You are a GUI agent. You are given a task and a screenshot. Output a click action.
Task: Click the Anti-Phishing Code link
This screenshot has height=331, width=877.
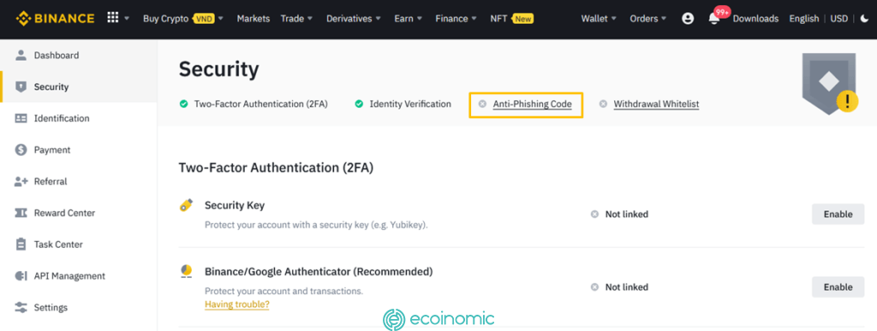click(533, 103)
